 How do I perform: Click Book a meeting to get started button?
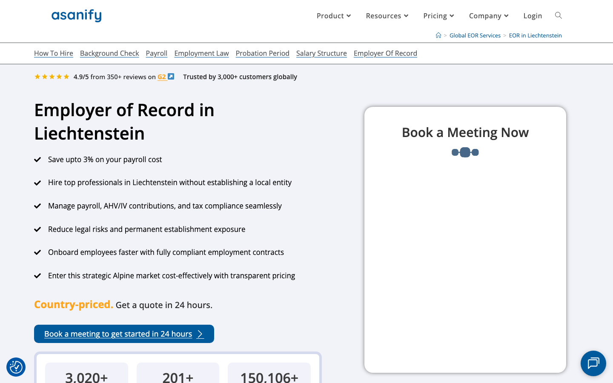[x=124, y=334]
